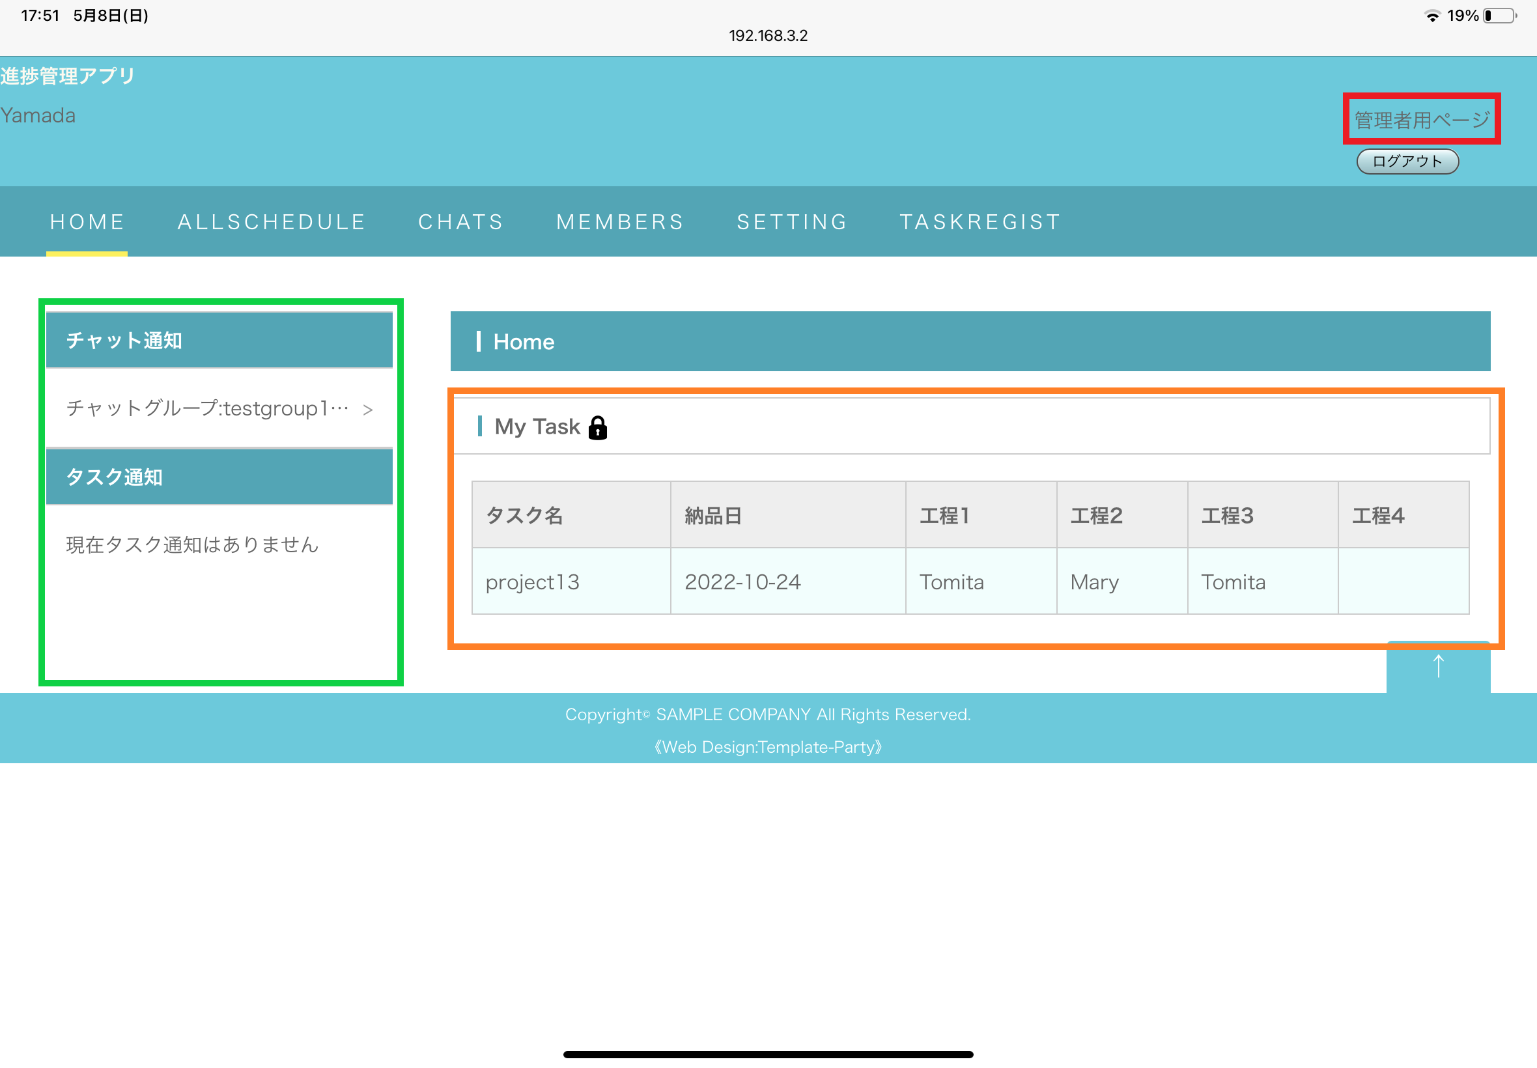The height and width of the screenshot is (1068, 1537).
Task: Click the ログアウト button
Action: coord(1407,162)
